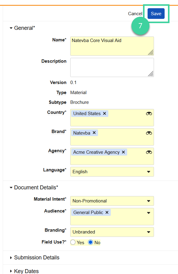Open the Country field binoculars lookup
Viewport: 178px width, 274px height.
[x=148, y=113]
